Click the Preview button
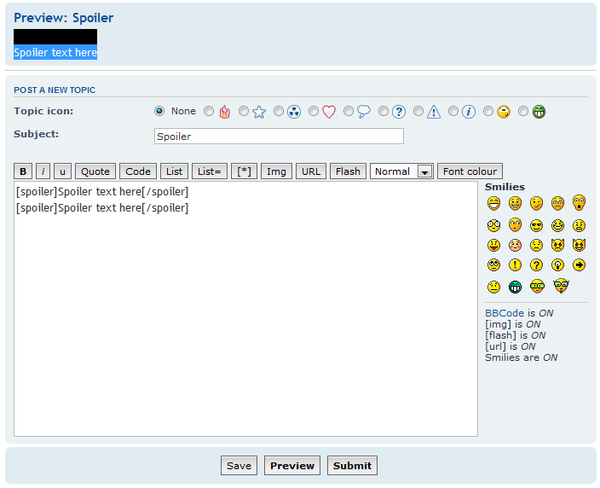The width and height of the screenshot is (600, 488). tap(292, 466)
